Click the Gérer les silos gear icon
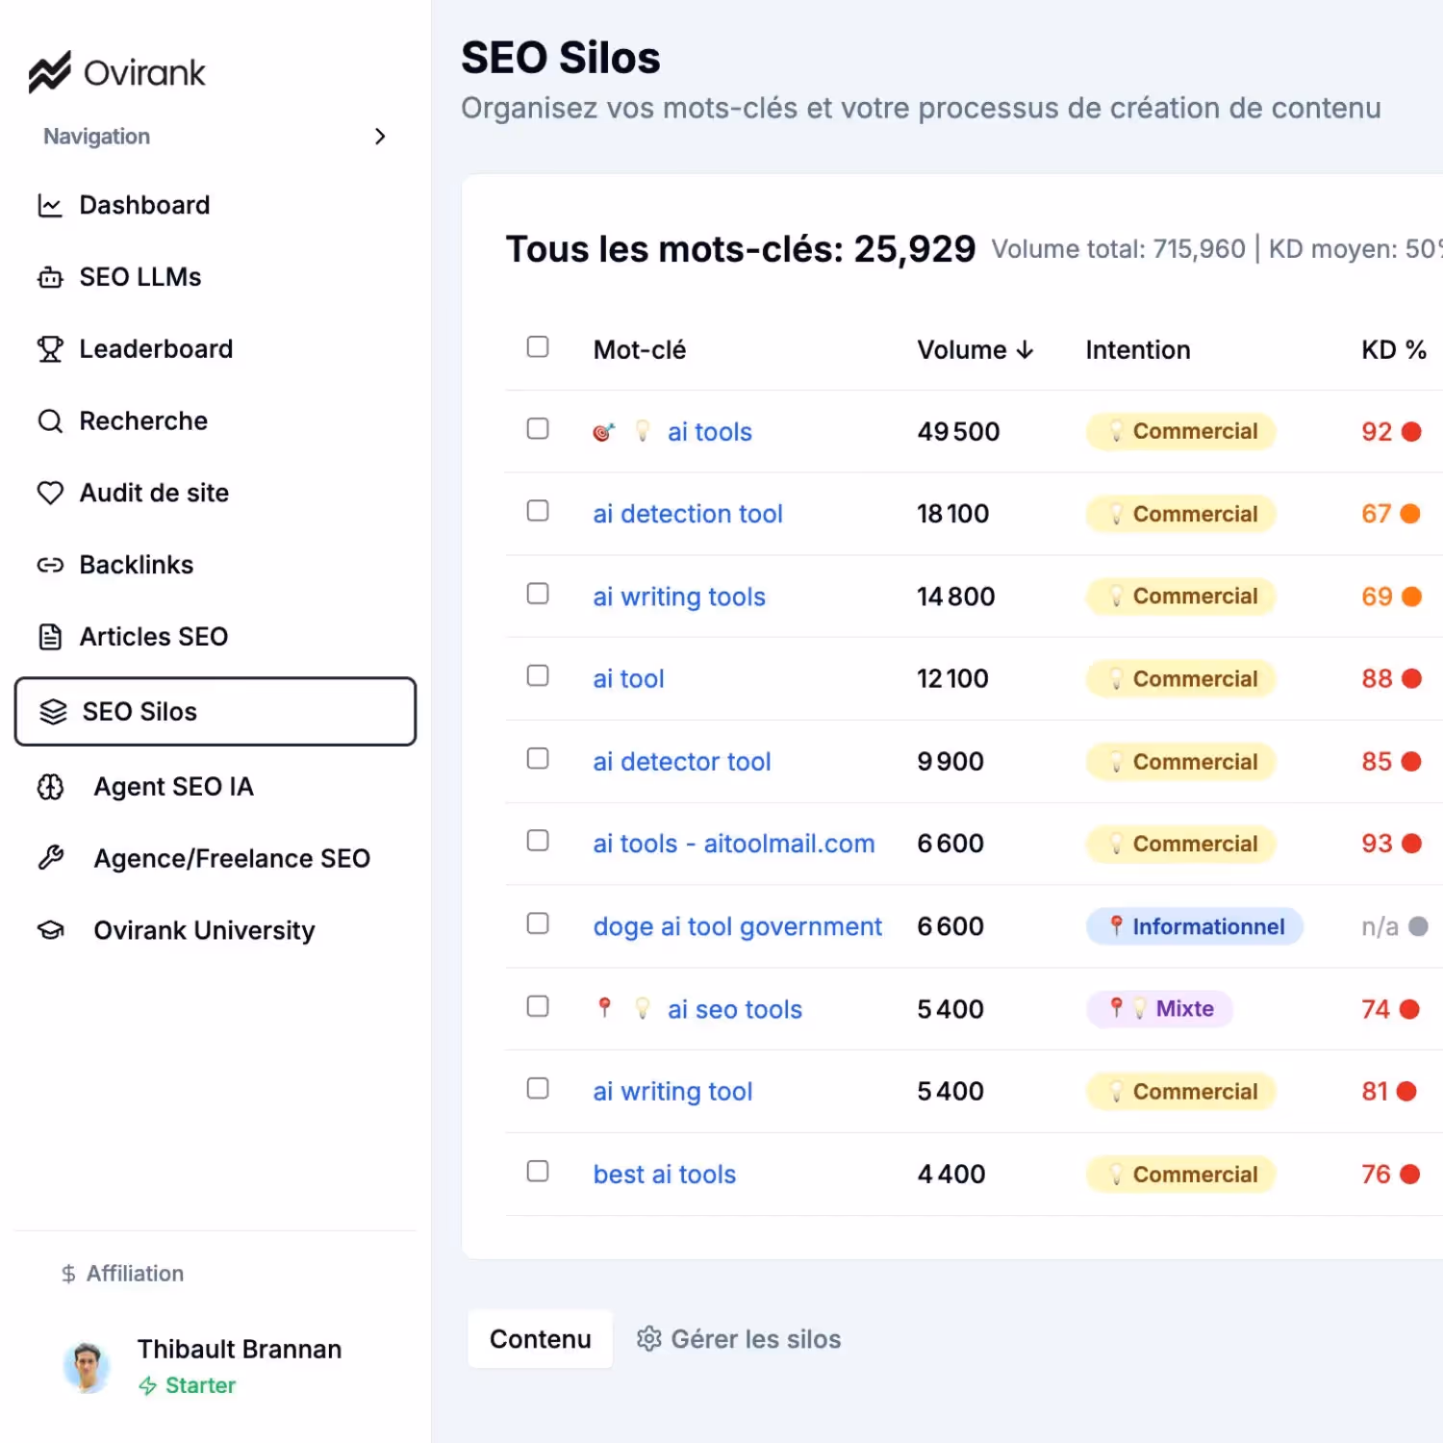 click(x=649, y=1339)
